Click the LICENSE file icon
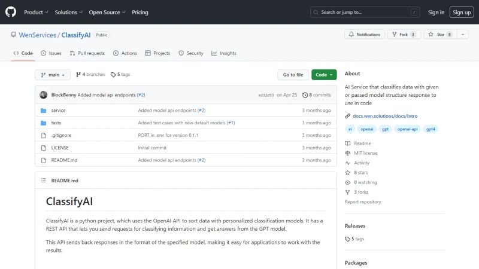The height and width of the screenshot is (269, 479). click(43, 148)
